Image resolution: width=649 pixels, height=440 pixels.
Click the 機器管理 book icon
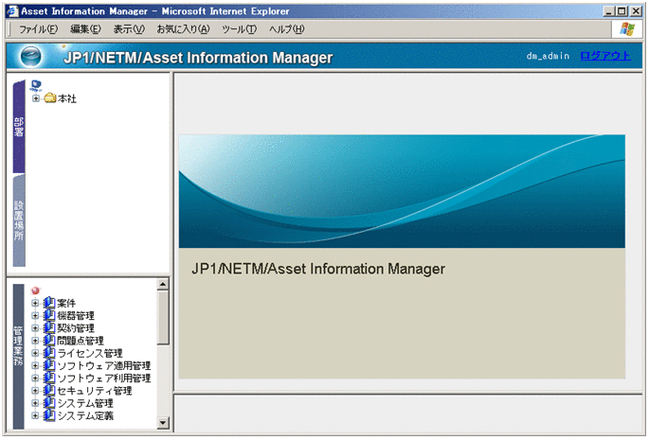49,315
